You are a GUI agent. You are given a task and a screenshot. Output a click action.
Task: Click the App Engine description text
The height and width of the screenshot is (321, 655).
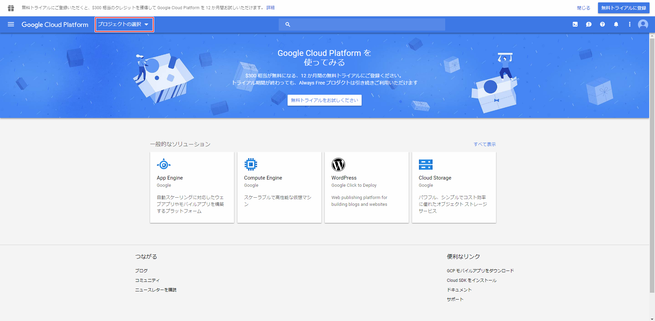pos(190,204)
